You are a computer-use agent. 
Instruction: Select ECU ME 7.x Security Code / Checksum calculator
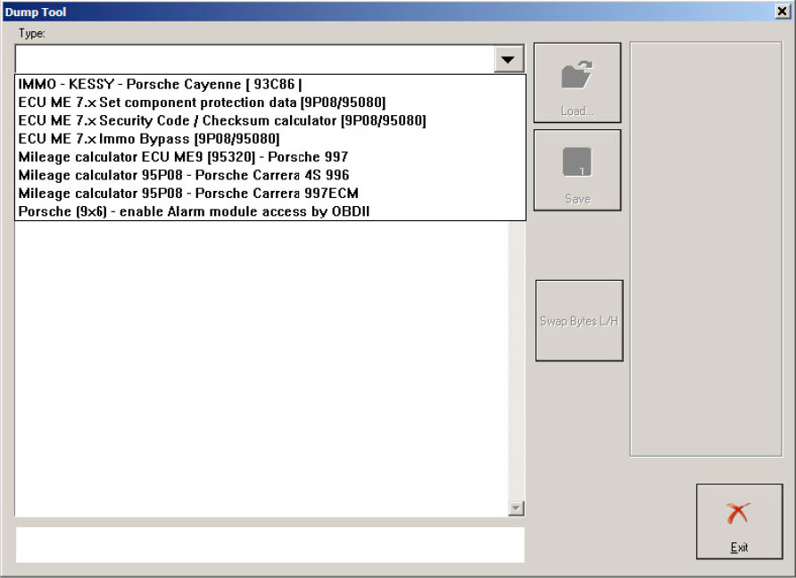click(221, 120)
